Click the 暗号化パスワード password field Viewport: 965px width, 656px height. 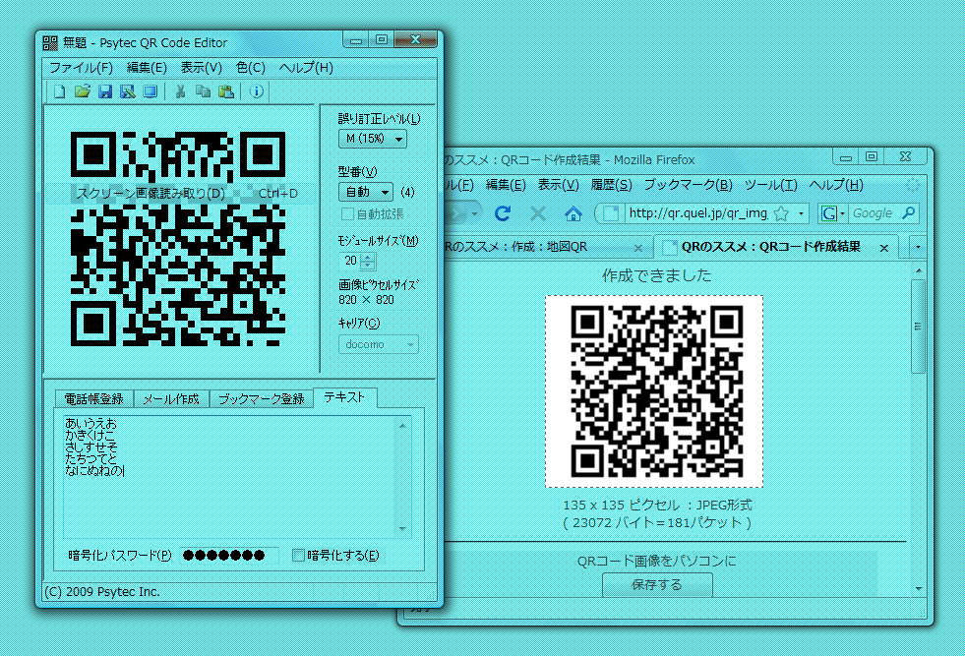tap(229, 556)
